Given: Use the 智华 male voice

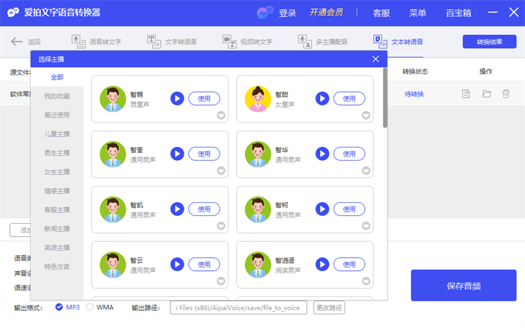Looking at the screenshot, I should (349, 154).
